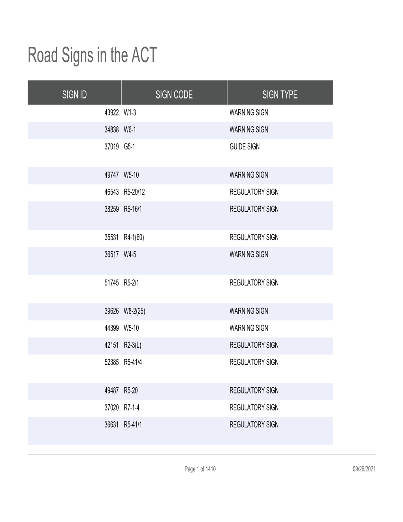
Task: Select sign ID 43922 cell
Action: pos(111,113)
